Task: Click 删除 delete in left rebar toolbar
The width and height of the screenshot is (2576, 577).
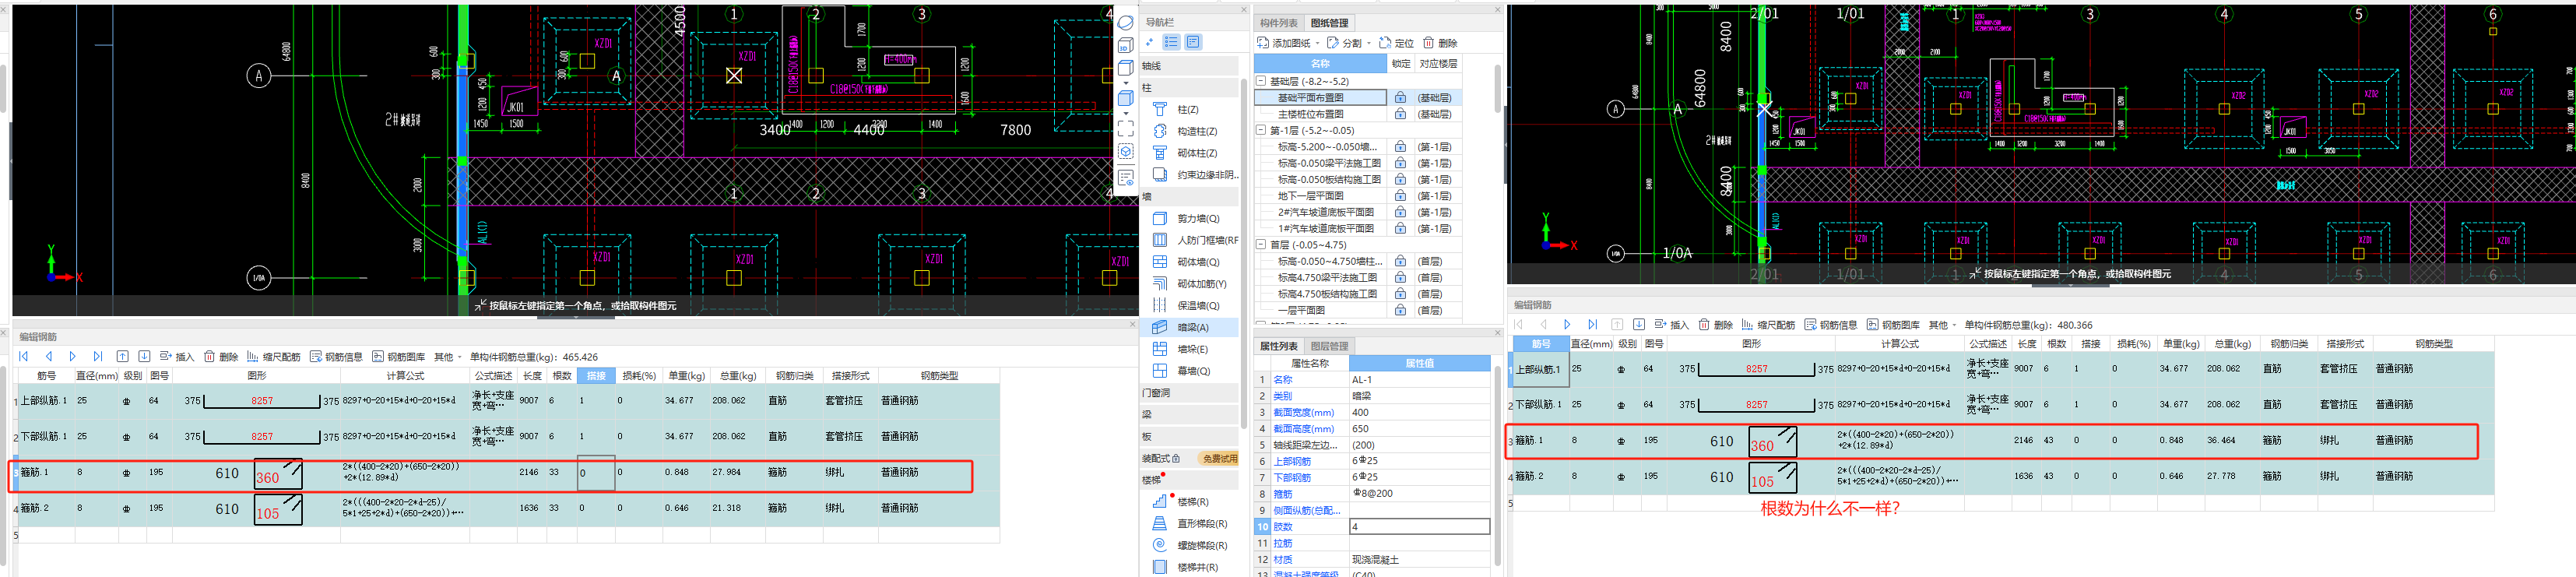Action: click(x=221, y=356)
